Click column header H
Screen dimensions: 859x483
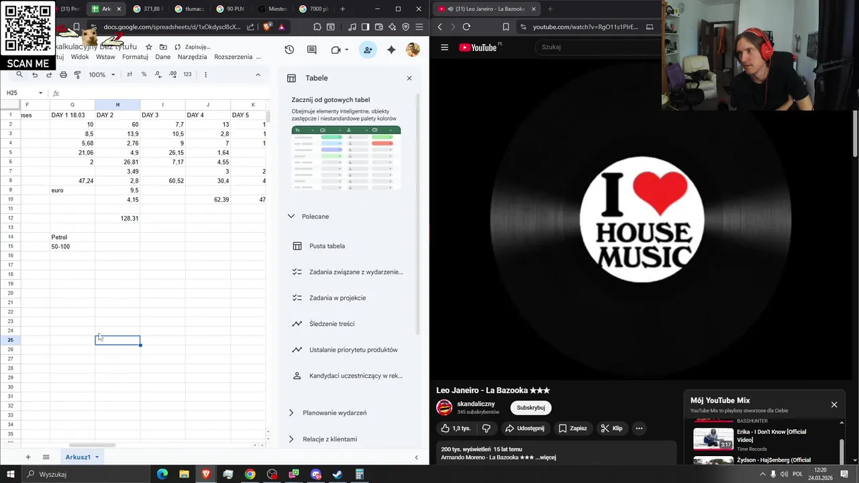tap(117, 105)
